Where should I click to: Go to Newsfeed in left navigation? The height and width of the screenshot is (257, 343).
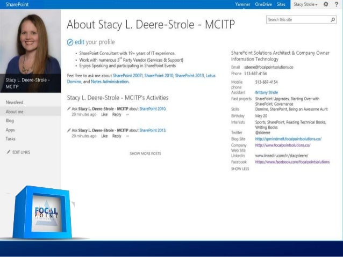pyautogui.click(x=15, y=102)
